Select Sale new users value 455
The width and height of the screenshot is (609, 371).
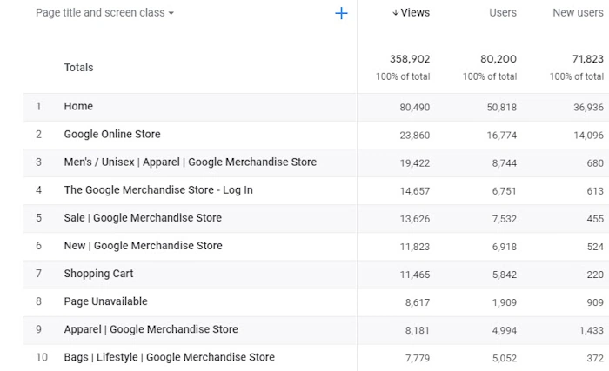(595, 219)
